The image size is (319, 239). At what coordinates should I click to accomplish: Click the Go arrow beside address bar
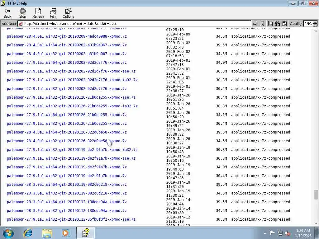coord(255,24)
